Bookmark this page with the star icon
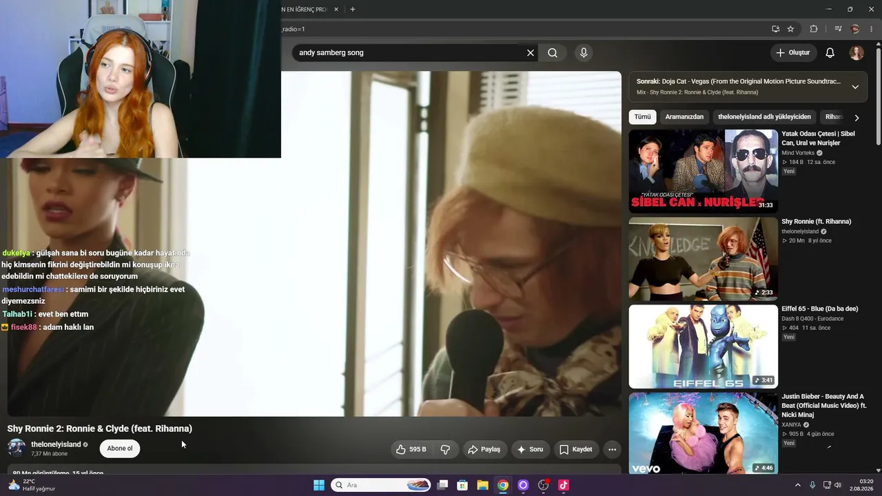 click(790, 29)
